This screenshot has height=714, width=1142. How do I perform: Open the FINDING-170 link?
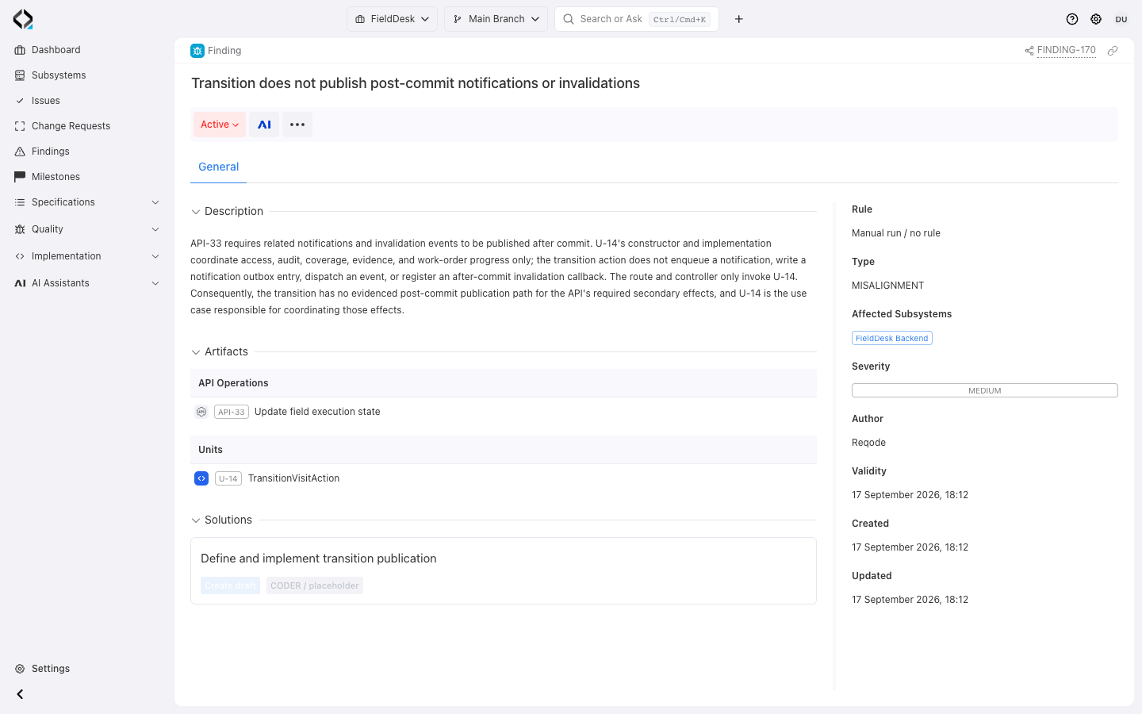[x=1066, y=50]
